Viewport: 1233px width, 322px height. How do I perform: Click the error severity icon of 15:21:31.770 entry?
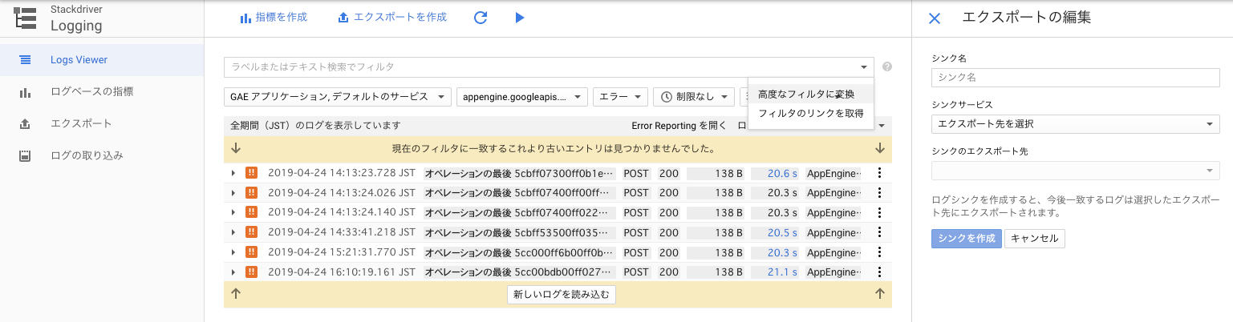point(251,252)
